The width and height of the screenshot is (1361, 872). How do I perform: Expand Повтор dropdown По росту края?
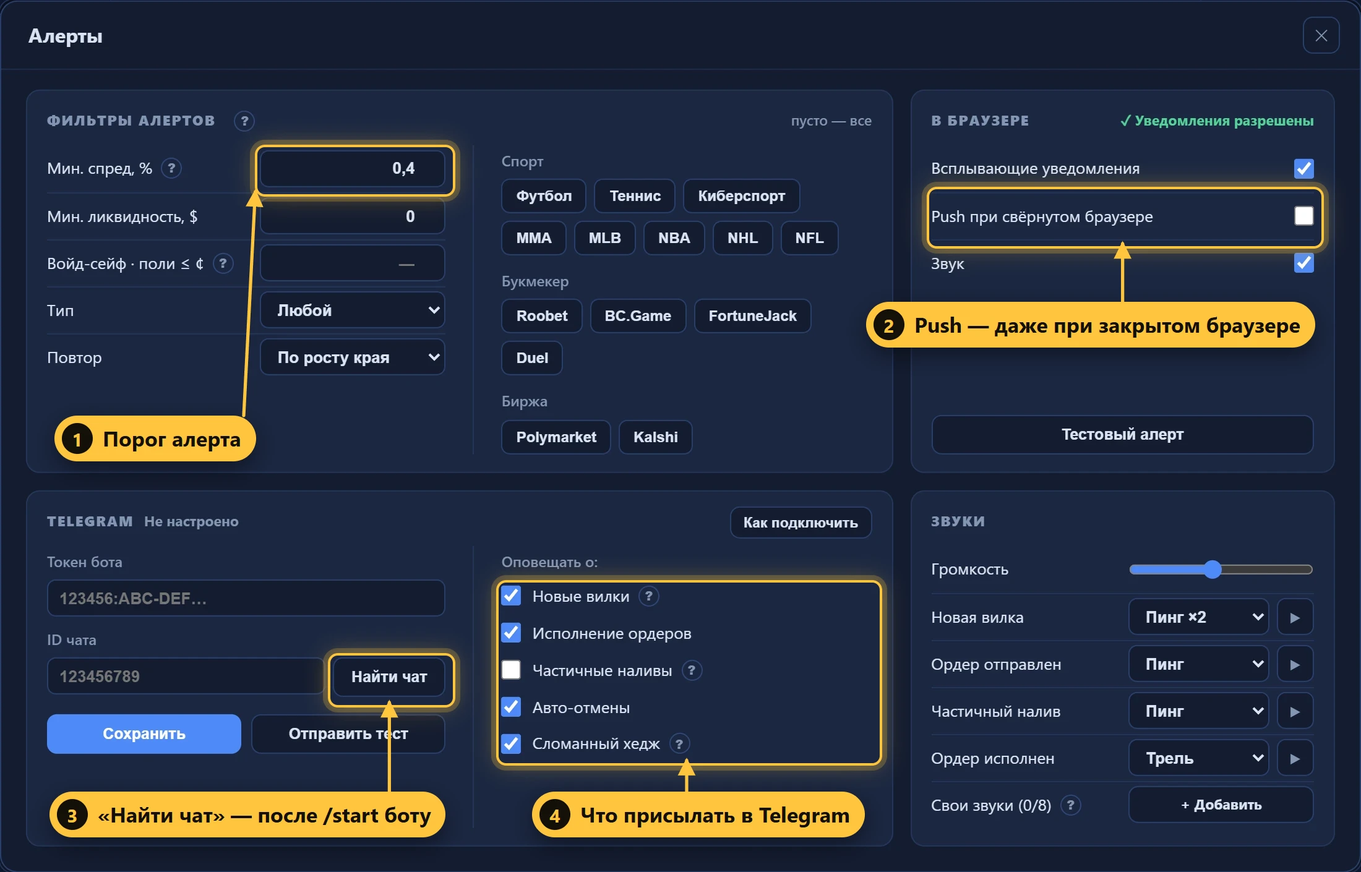(x=353, y=357)
